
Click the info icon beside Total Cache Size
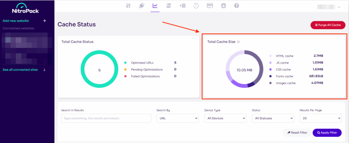pyautogui.click(x=238, y=42)
